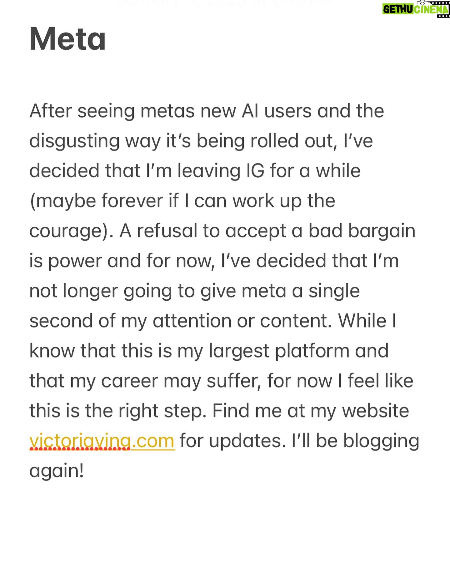Click the line starting with After seeing metas
Viewport: 450px width, 563px height.
pos(207,111)
